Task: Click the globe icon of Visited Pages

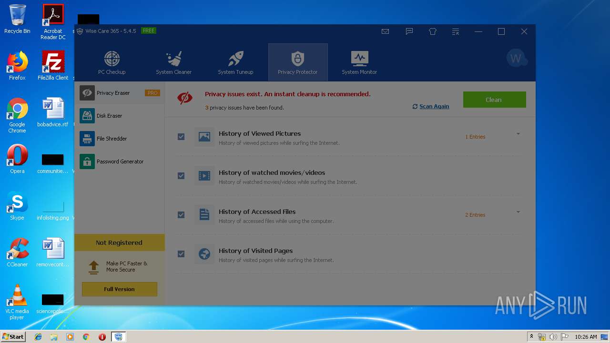Action: tap(204, 254)
